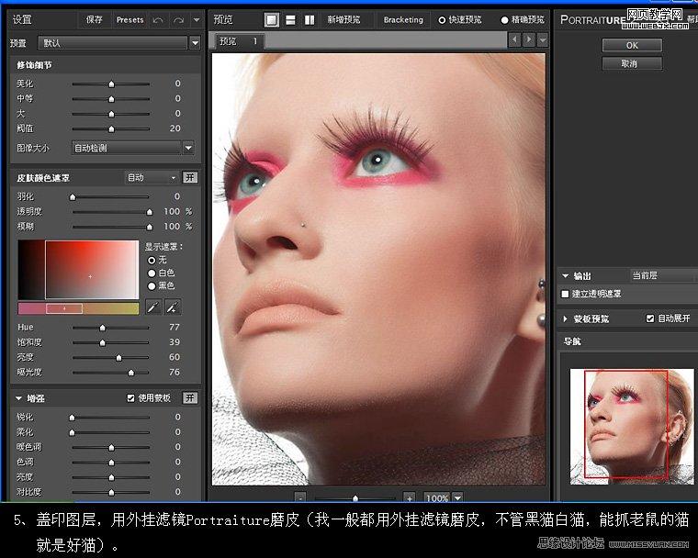Go to previous preview tab arrow
The height and width of the screenshot is (558, 698).
[x=514, y=40]
